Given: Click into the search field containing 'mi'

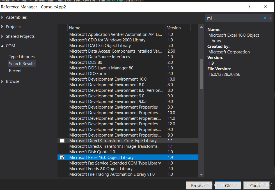Looking at the screenshot, I should 234,18.
